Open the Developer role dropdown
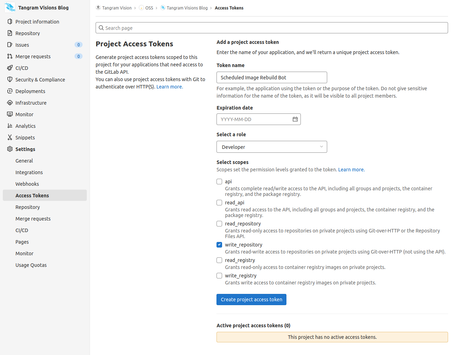Screen dimensions: 453x355 pos(271,147)
